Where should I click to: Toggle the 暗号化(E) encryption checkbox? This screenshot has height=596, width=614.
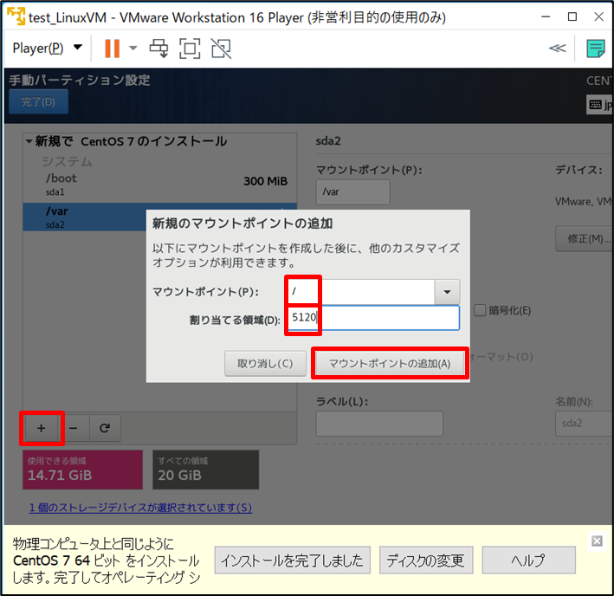tap(480, 310)
